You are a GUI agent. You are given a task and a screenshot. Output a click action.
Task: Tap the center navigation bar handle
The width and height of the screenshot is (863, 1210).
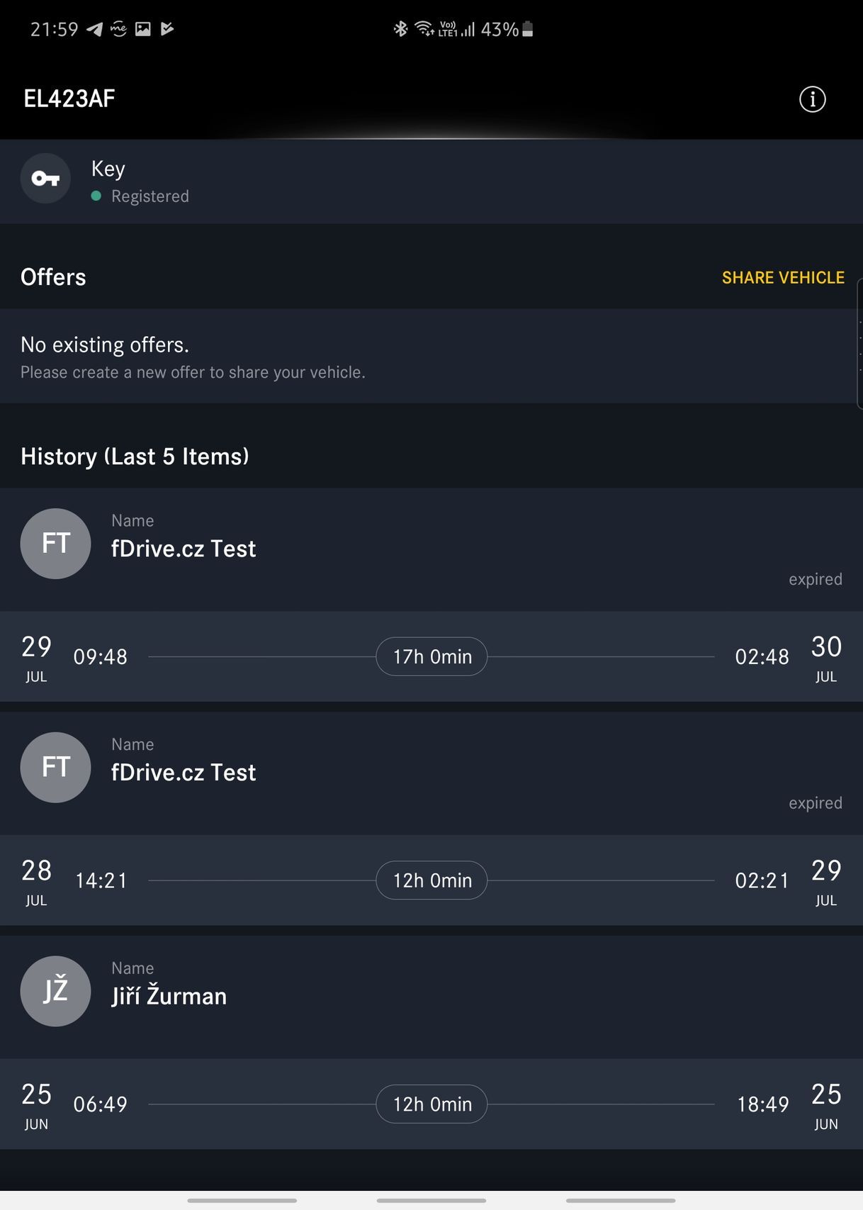431,1201
